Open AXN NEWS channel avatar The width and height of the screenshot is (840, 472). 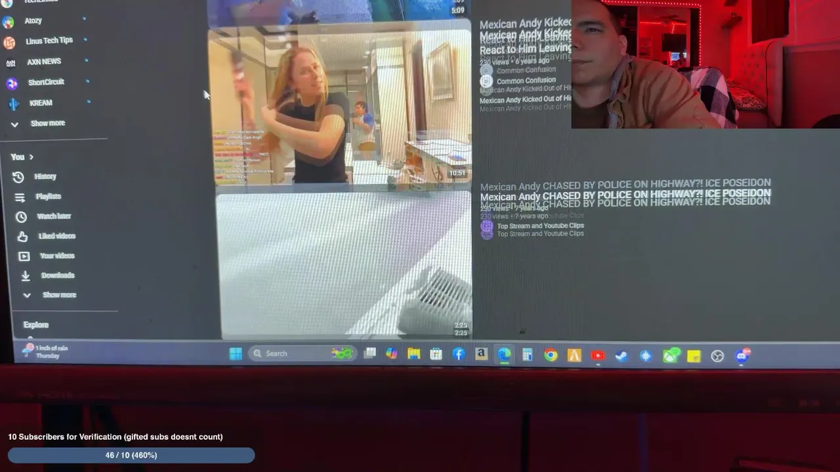click(x=10, y=63)
